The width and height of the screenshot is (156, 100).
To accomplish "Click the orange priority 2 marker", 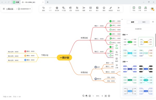I will [25, 56].
